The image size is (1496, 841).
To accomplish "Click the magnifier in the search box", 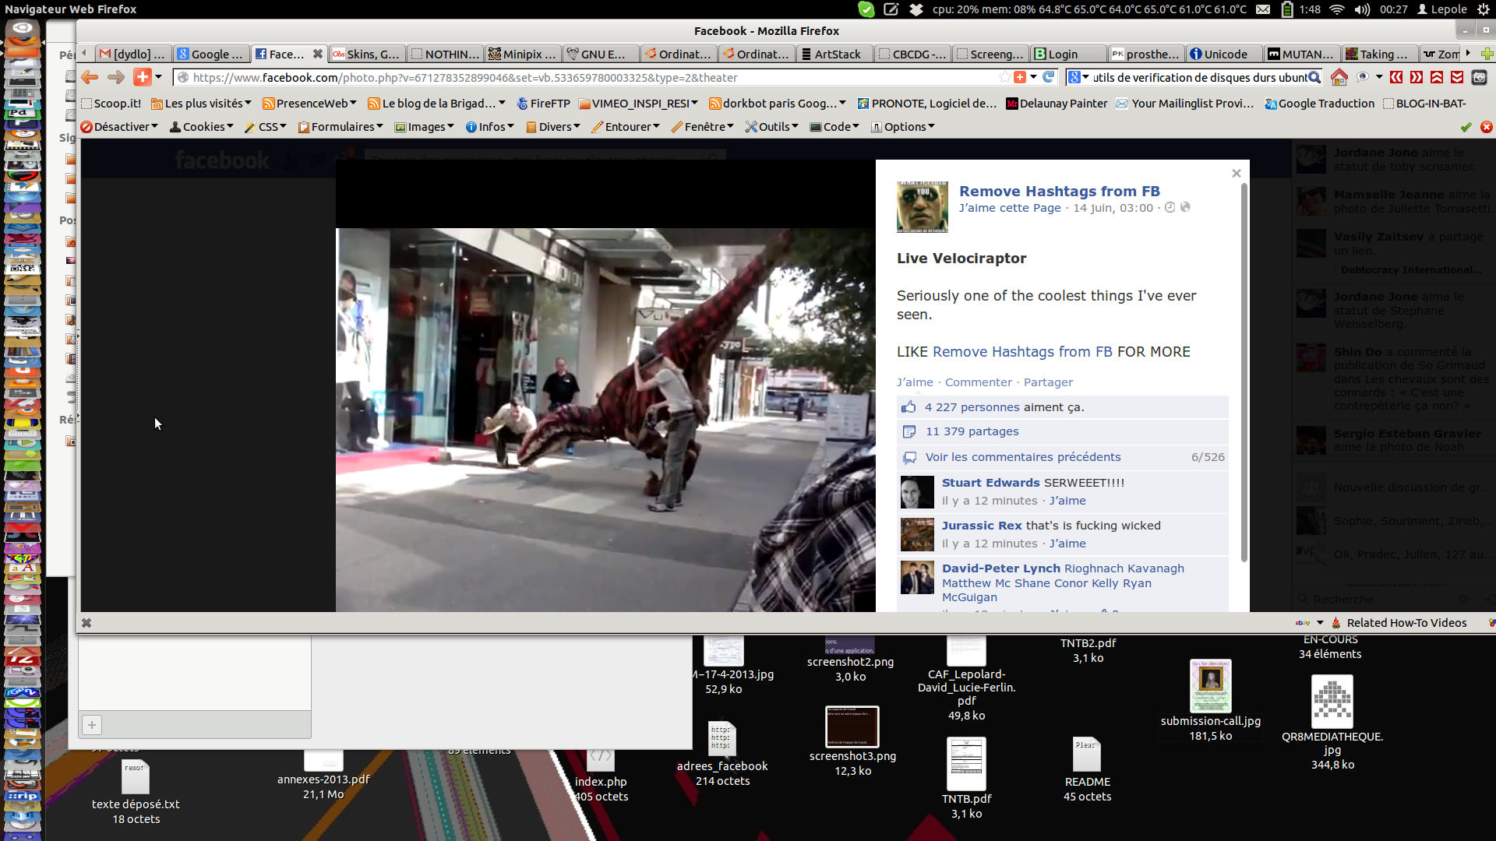I will point(1314,77).
